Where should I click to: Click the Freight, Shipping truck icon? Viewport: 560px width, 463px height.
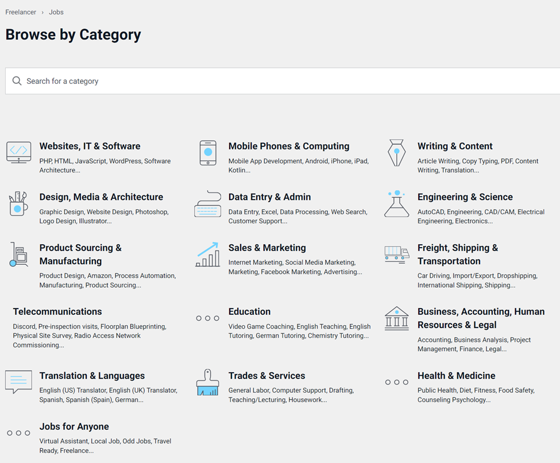(397, 253)
